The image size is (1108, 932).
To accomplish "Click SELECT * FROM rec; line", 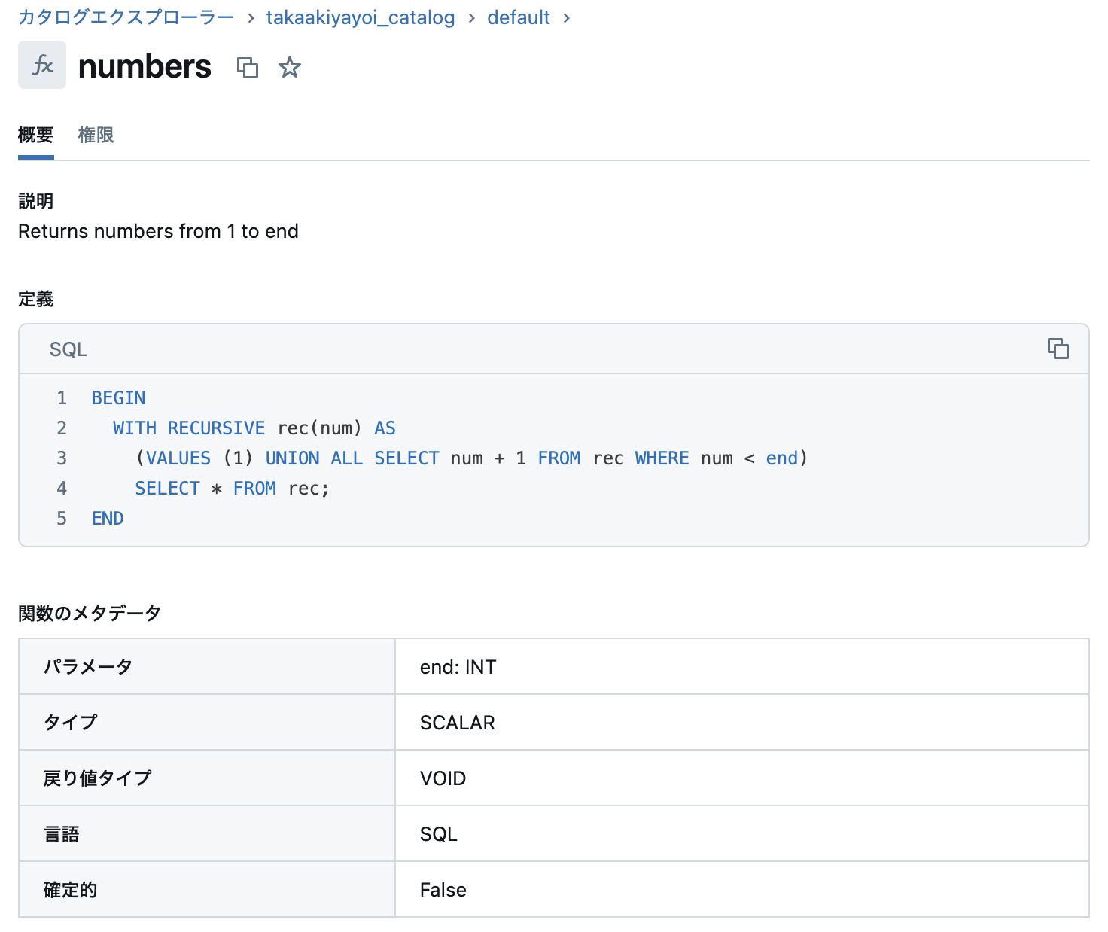I will (x=232, y=489).
